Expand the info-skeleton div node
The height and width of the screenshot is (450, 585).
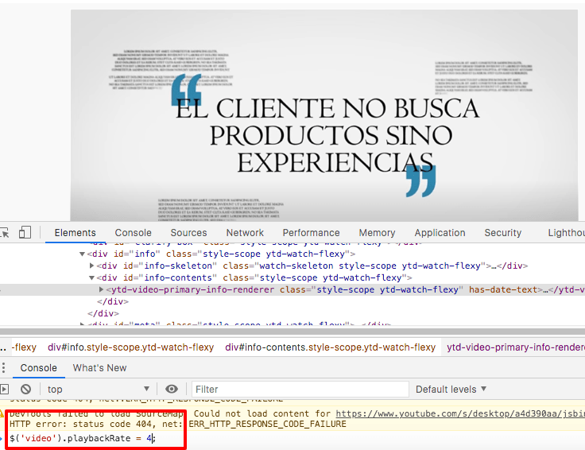(92, 266)
